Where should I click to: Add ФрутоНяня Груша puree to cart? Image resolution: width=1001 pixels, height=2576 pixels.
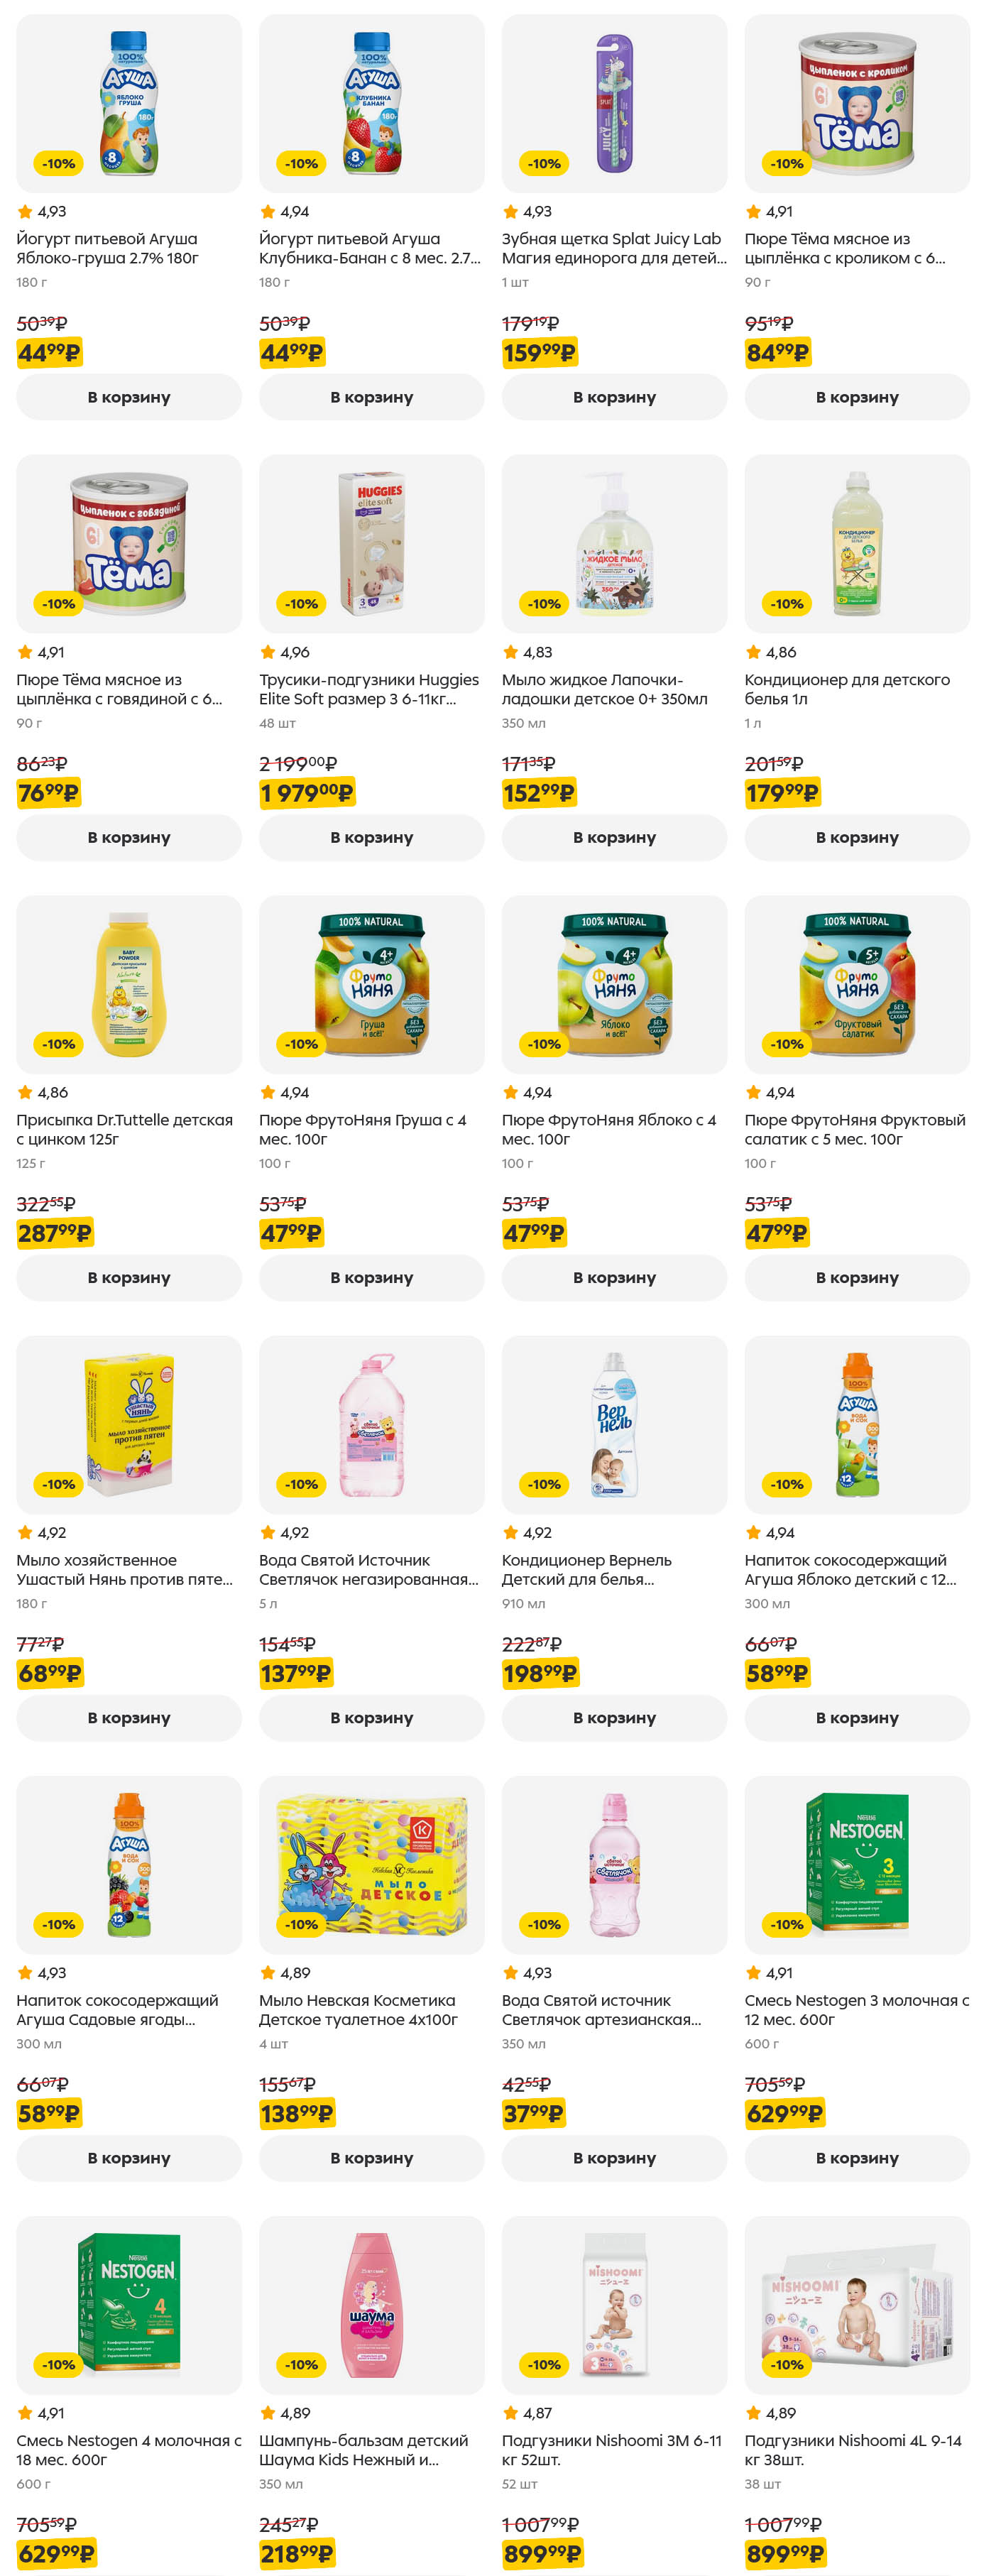click(x=371, y=1277)
